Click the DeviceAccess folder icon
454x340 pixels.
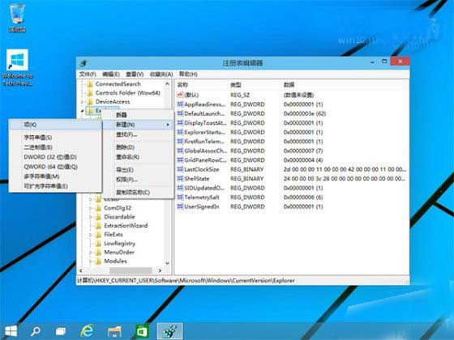click(x=90, y=102)
